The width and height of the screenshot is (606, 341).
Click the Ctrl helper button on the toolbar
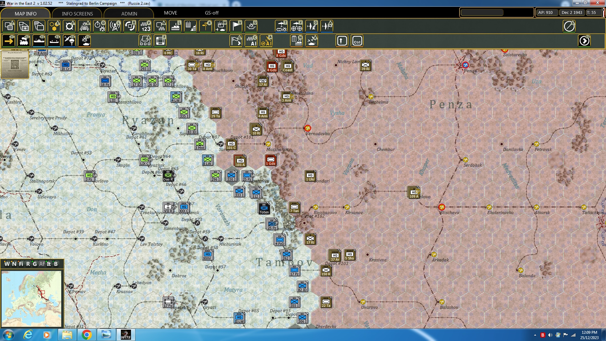pos(357,41)
